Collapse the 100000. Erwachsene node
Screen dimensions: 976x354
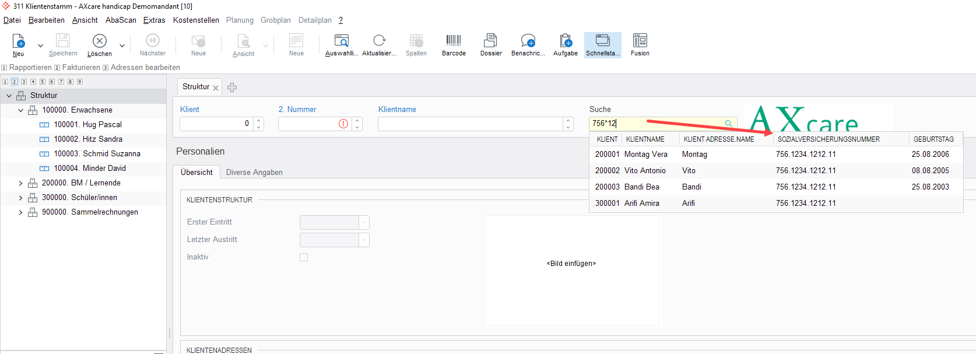(x=21, y=110)
